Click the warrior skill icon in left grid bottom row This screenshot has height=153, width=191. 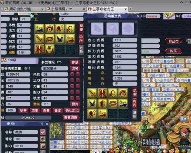[50, 49]
